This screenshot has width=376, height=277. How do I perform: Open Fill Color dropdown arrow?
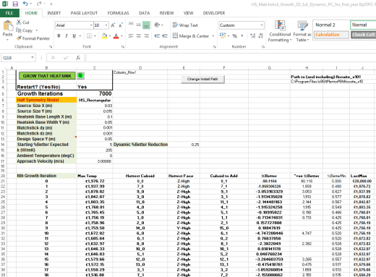point(110,36)
